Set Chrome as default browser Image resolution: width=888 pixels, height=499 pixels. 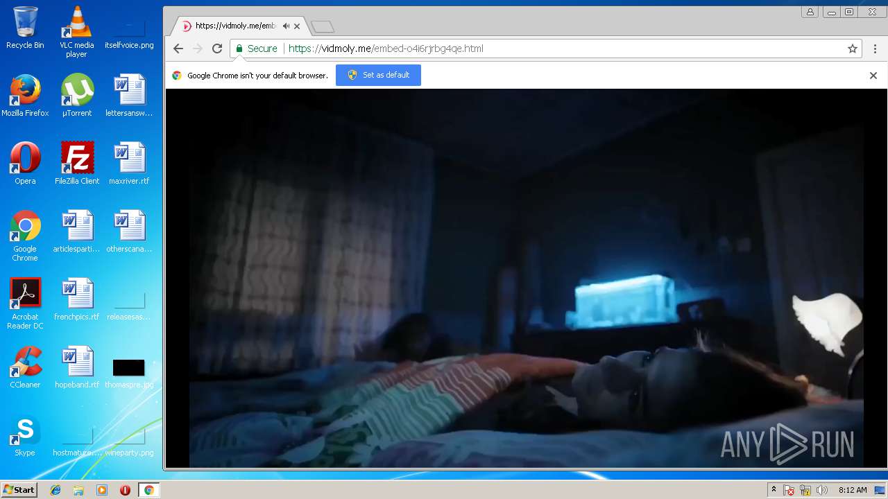click(x=378, y=75)
